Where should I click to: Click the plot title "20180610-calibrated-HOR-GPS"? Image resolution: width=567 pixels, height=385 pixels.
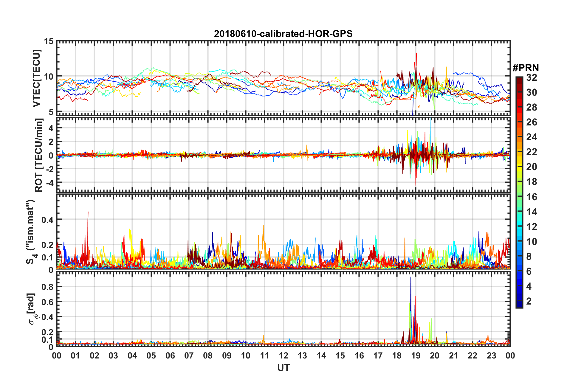click(x=283, y=34)
